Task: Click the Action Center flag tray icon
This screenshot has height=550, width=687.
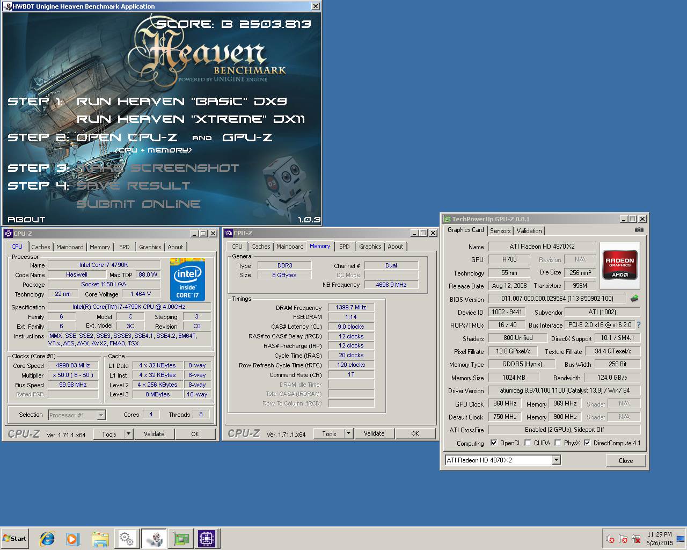Action: tap(623, 539)
